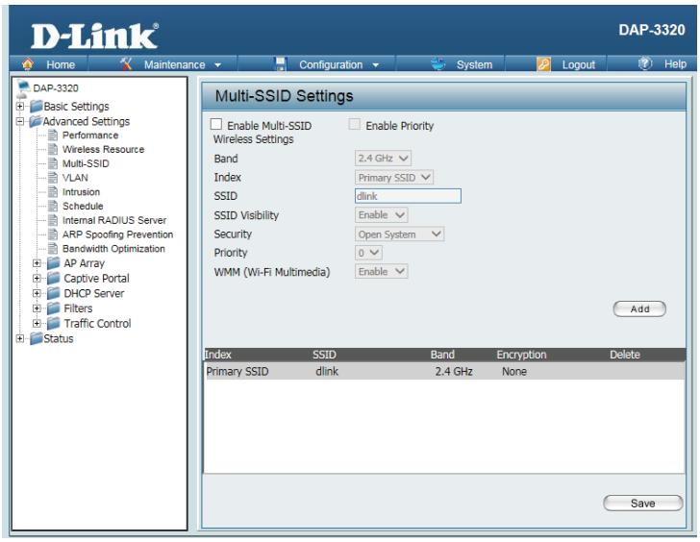
Task: Open the Wireless Resource page link
Action: pyautogui.click(x=103, y=149)
